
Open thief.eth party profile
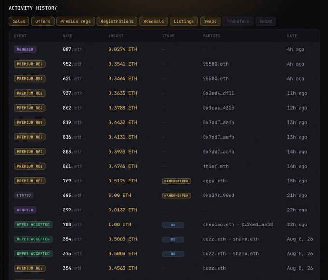[216, 166]
